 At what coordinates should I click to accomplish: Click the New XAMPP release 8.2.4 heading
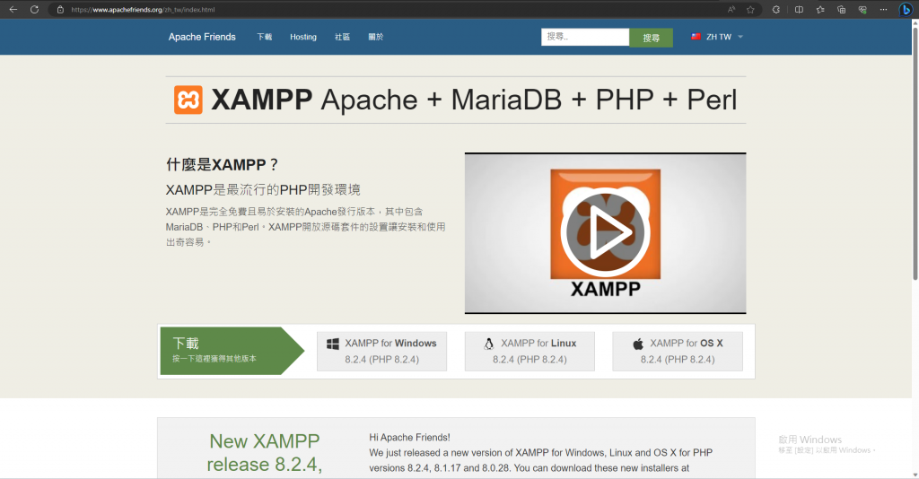click(265, 453)
